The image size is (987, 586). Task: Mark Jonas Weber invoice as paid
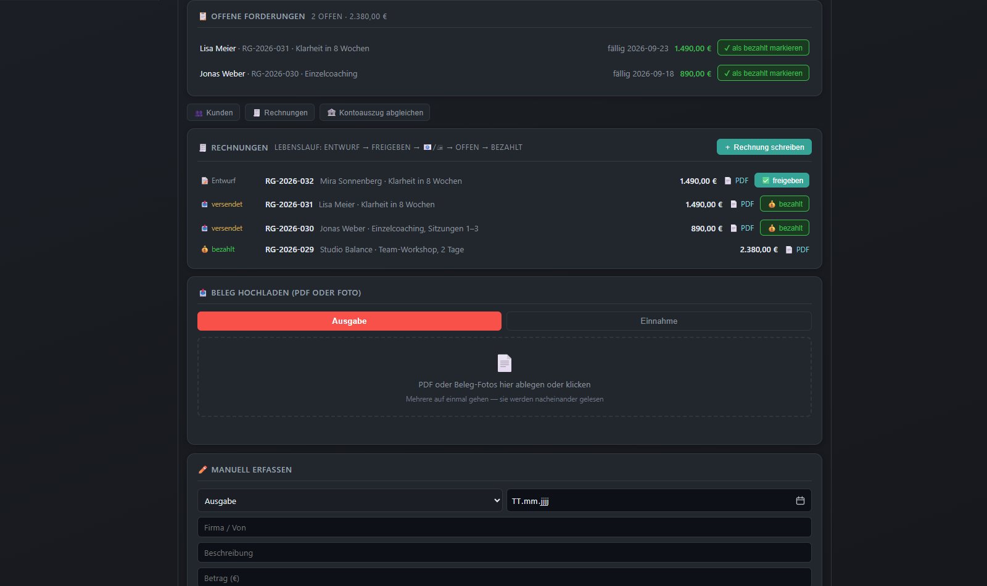click(763, 73)
